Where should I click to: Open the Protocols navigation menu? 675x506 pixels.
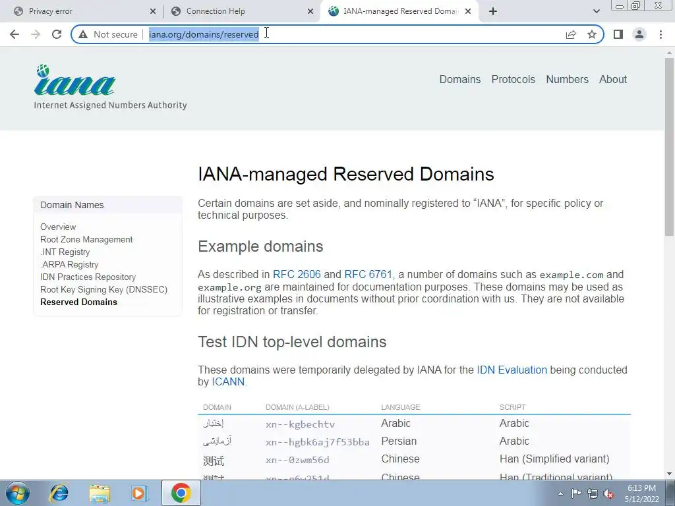pos(513,80)
